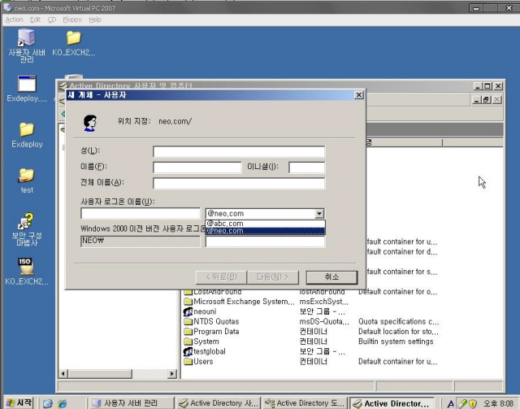Click the language indicator A in the tray
Image resolution: width=520 pixels, height=409 pixels.
click(450, 403)
